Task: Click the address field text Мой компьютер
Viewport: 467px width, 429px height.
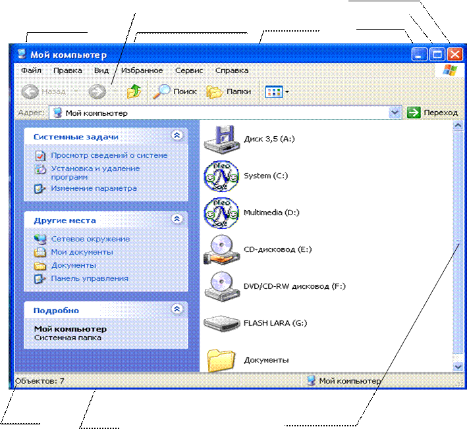Action: click(97, 113)
